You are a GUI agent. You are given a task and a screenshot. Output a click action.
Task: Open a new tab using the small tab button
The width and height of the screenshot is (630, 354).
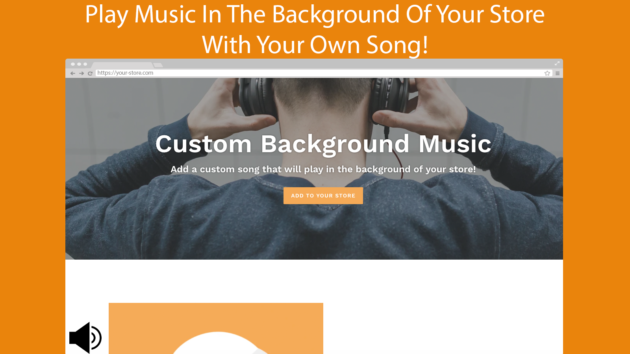click(x=158, y=65)
